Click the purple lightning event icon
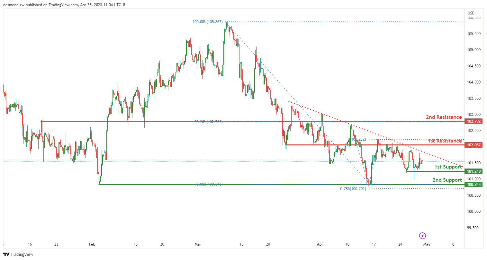The image size is (487, 260). tap(422, 236)
